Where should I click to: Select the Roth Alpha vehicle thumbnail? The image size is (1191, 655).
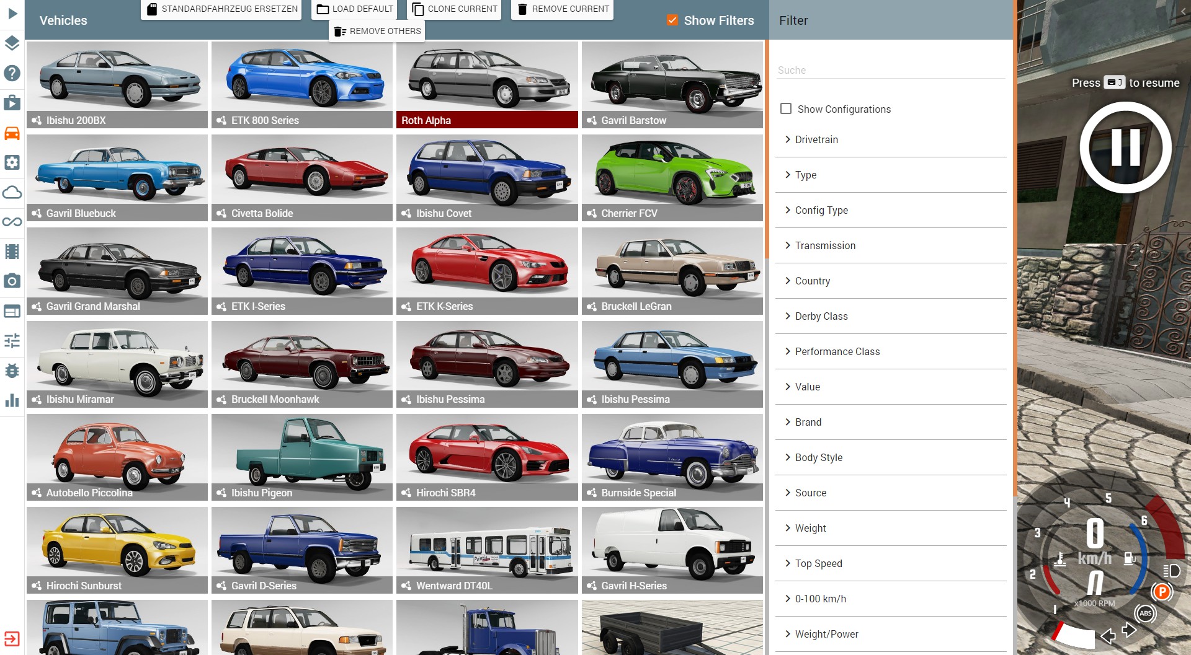(487, 85)
